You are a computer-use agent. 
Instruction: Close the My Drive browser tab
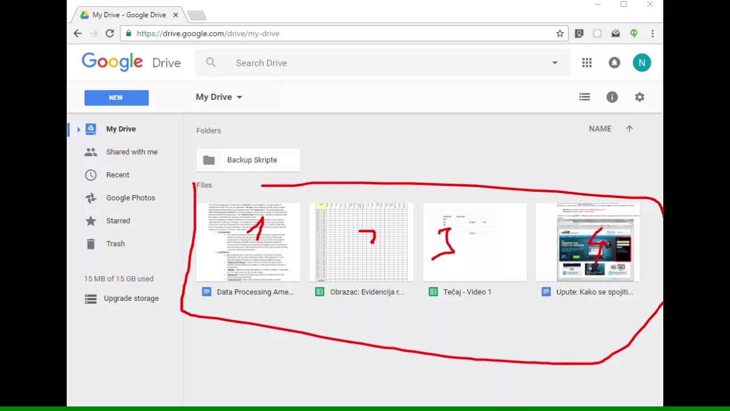(176, 15)
